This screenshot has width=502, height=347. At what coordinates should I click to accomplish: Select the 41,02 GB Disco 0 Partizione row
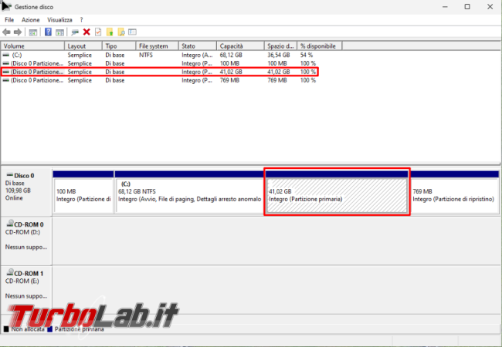tap(159, 72)
